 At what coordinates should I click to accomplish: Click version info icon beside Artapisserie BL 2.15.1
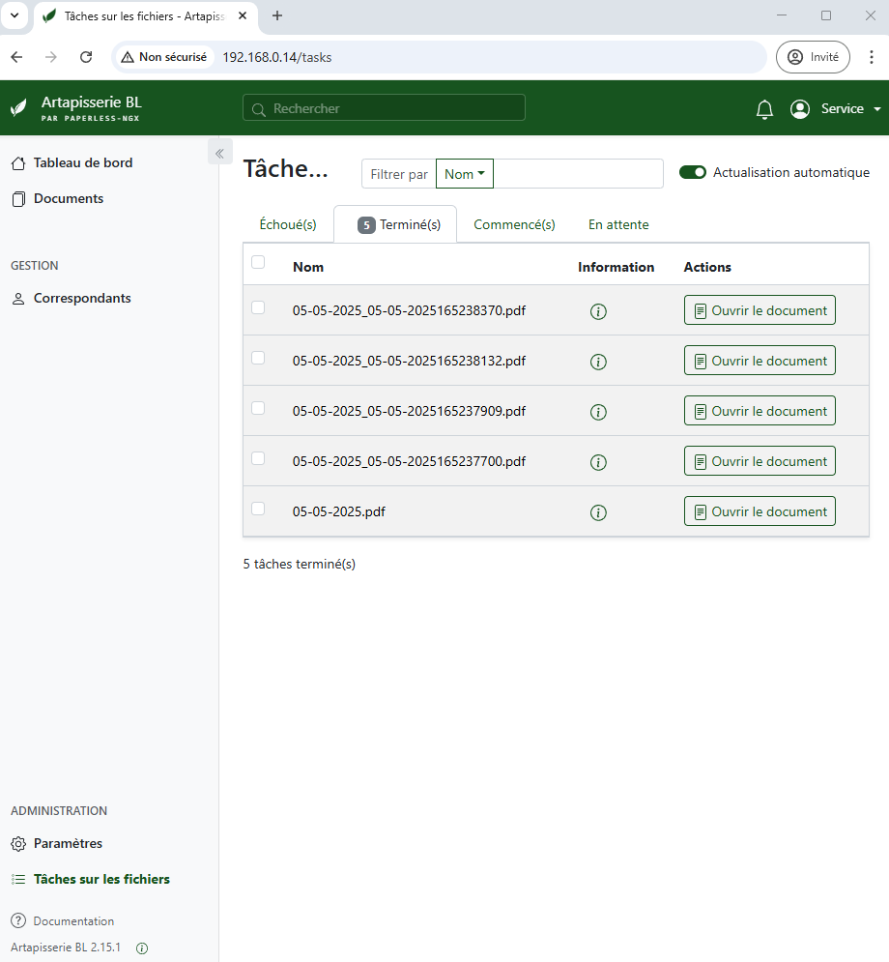tap(142, 948)
